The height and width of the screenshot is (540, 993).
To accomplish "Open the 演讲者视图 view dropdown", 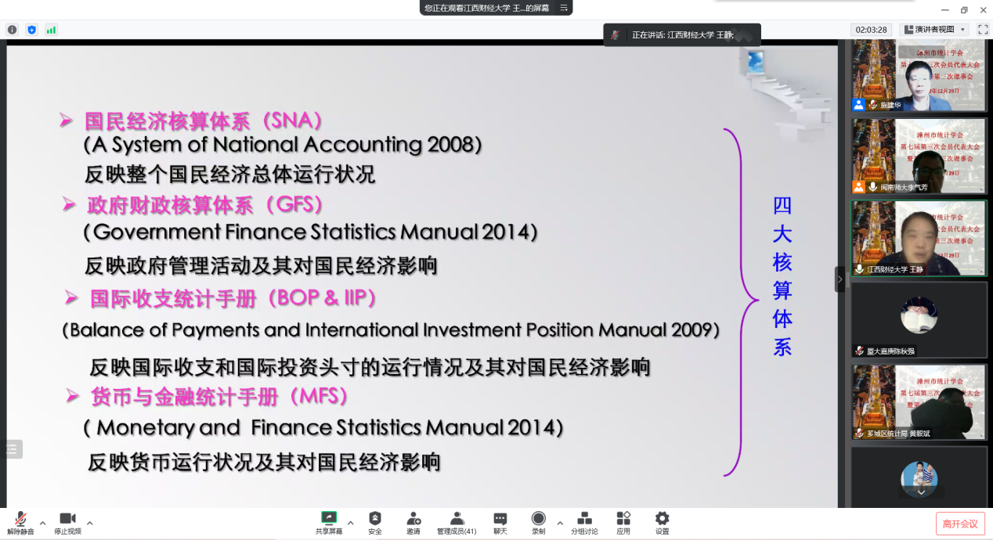I will [x=934, y=30].
